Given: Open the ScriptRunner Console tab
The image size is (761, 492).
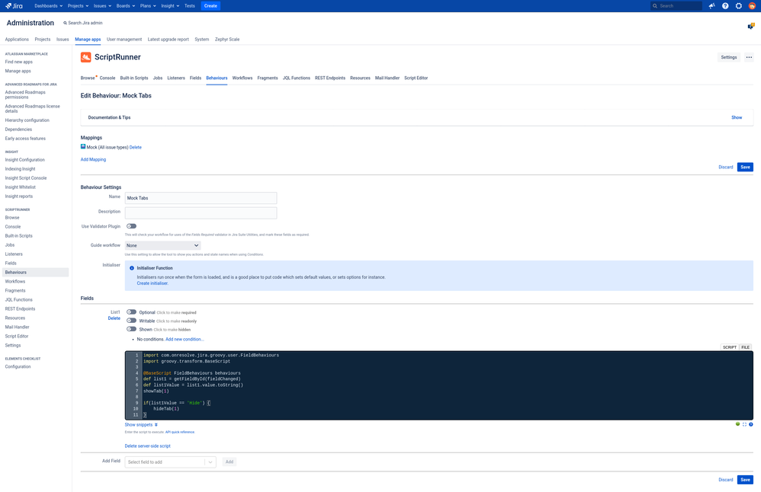Looking at the screenshot, I should coord(108,78).
